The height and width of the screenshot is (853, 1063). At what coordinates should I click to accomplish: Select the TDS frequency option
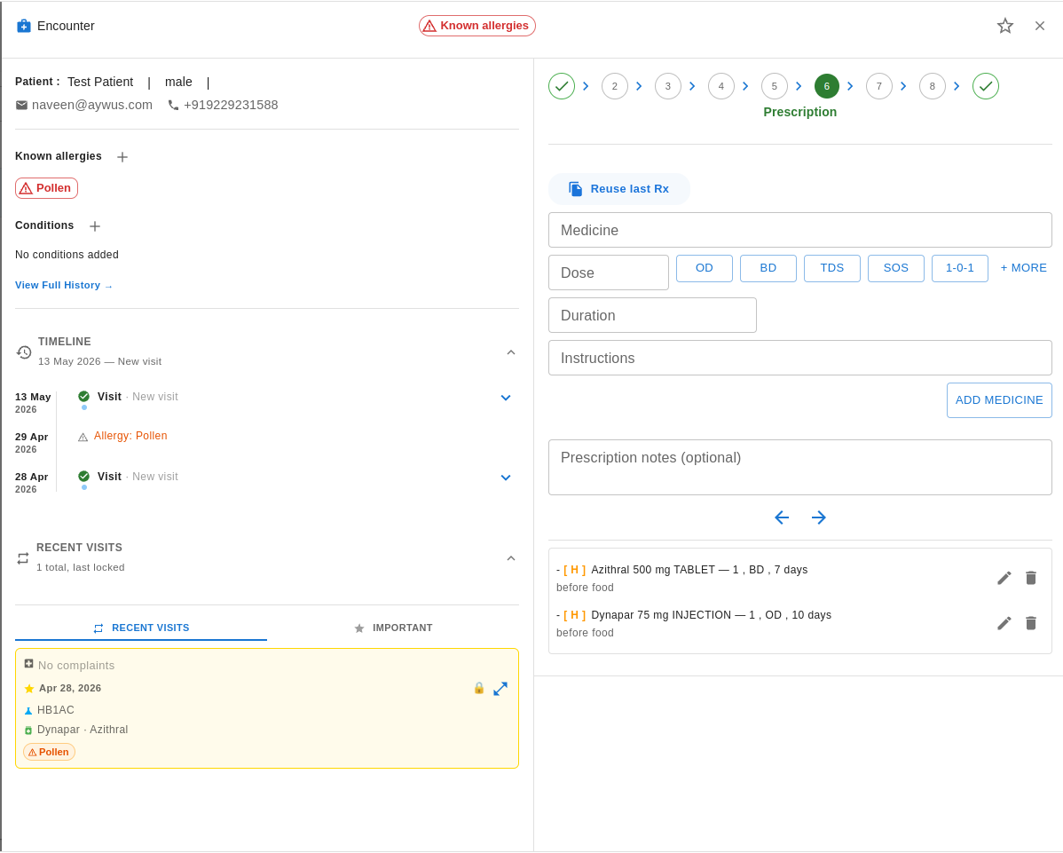tap(831, 269)
